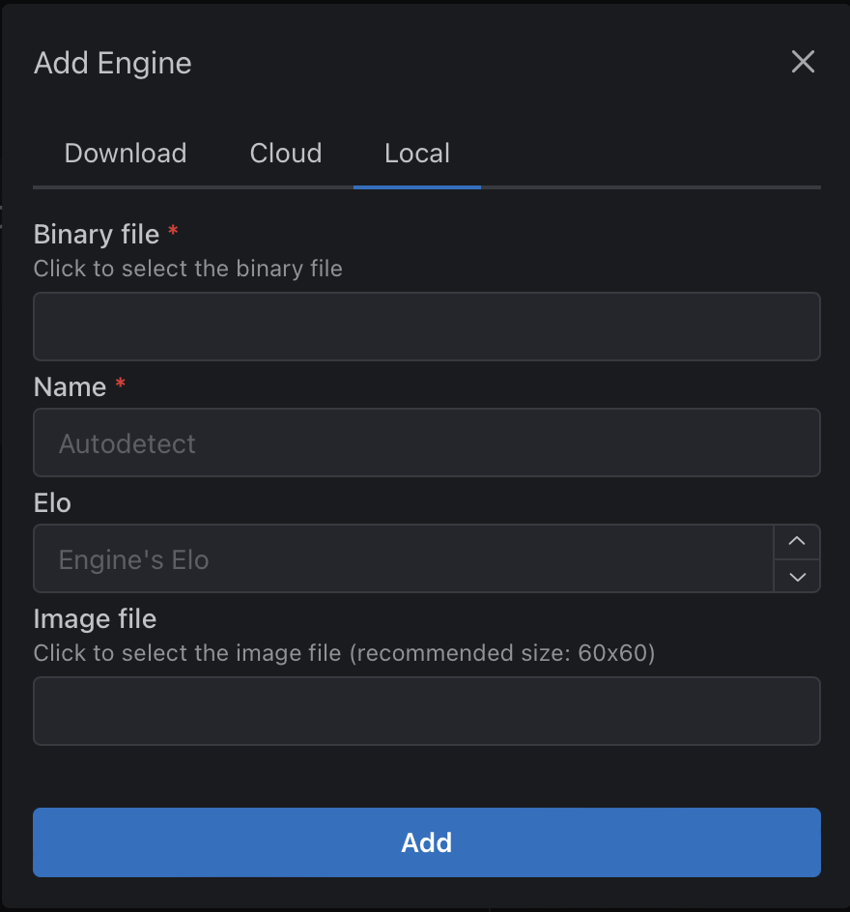This screenshot has width=850, height=912.
Task: Close the Add Engine dialog
Action: click(803, 62)
